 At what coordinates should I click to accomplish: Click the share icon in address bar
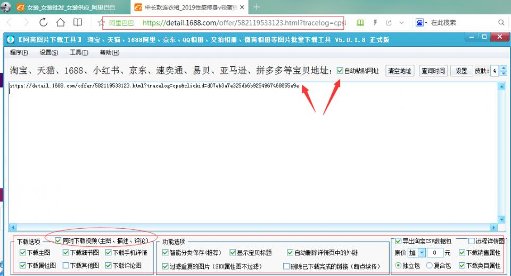pos(389,23)
